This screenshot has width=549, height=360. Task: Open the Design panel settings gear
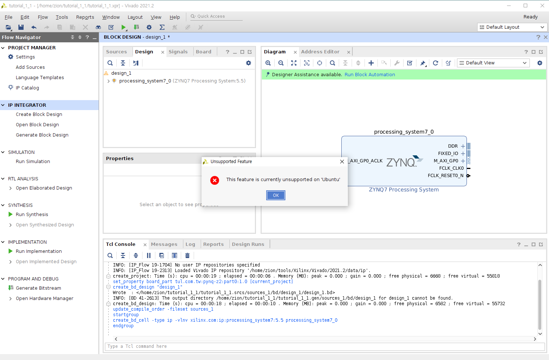249,63
